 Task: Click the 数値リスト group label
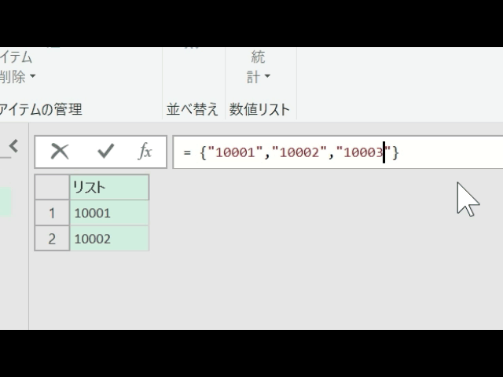259,109
